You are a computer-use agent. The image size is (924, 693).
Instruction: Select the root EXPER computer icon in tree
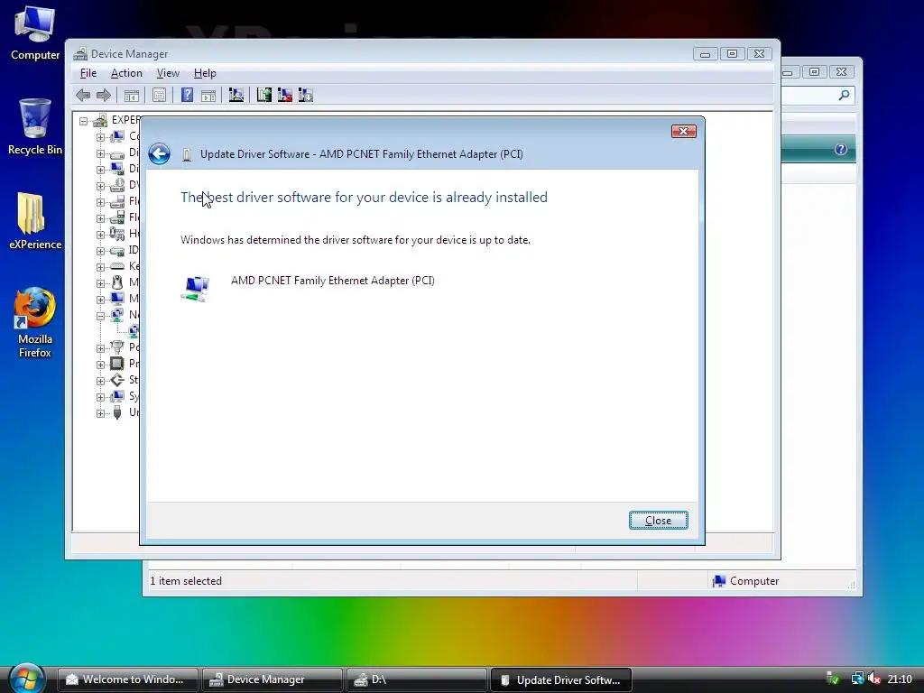[x=100, y=120]
